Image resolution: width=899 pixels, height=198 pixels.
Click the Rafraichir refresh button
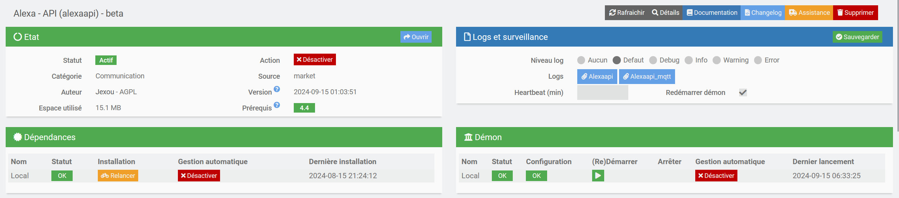click(x=627, y=13)
